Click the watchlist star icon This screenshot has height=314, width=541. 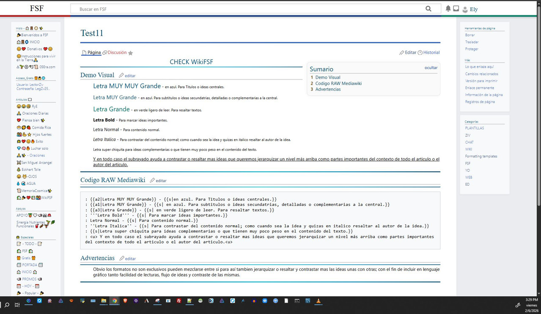tap(130, 53)
